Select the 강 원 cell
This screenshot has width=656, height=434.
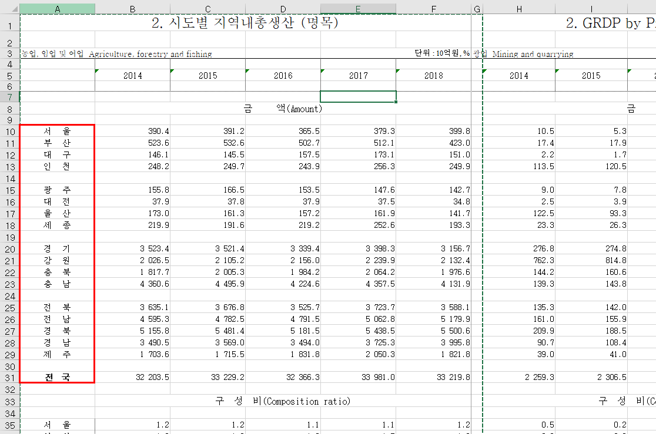point(58,261)
